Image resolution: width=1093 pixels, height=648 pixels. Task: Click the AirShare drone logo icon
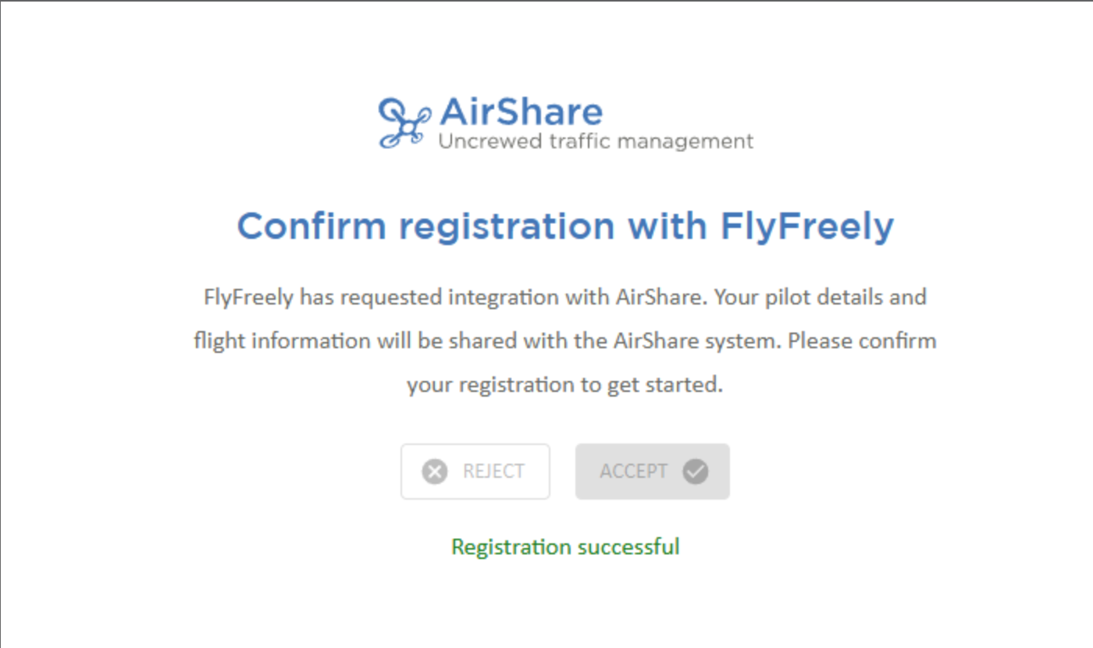tap(404, 123)
